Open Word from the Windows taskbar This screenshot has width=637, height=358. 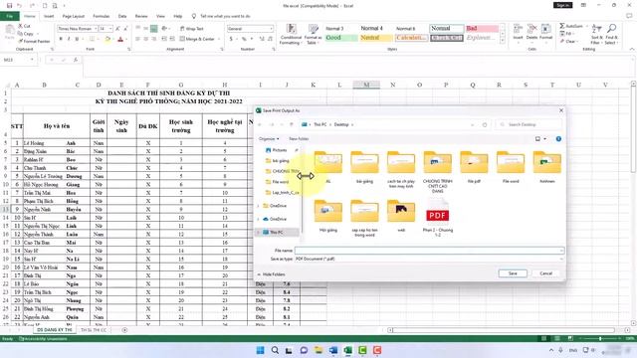(333, 350)
